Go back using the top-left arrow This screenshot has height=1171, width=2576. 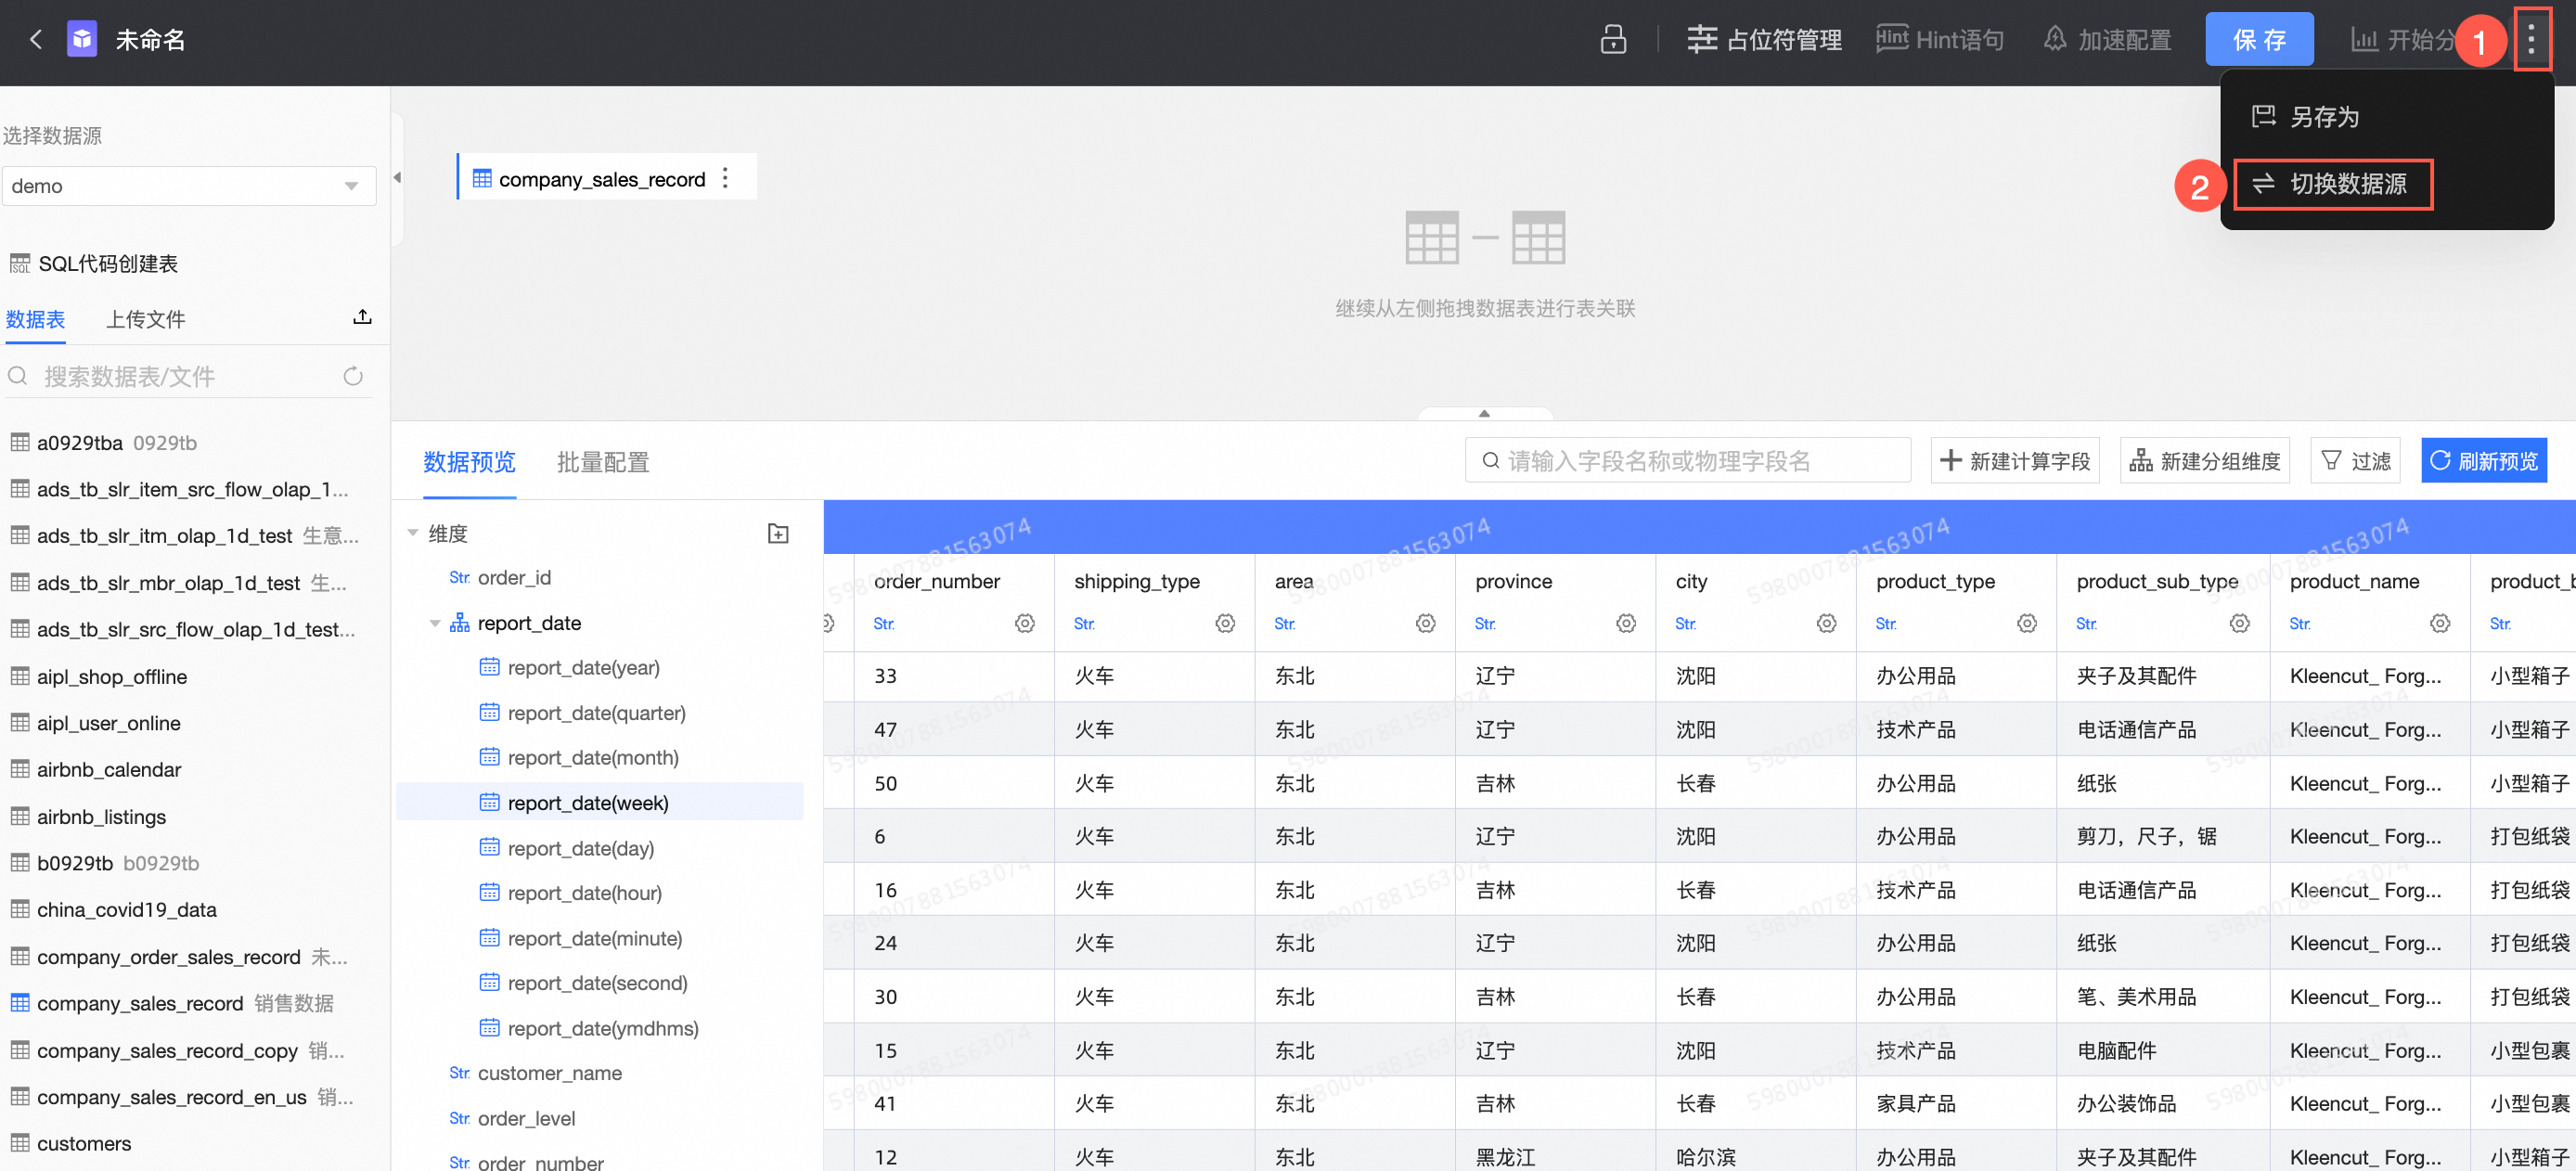(x=36, y=40)
